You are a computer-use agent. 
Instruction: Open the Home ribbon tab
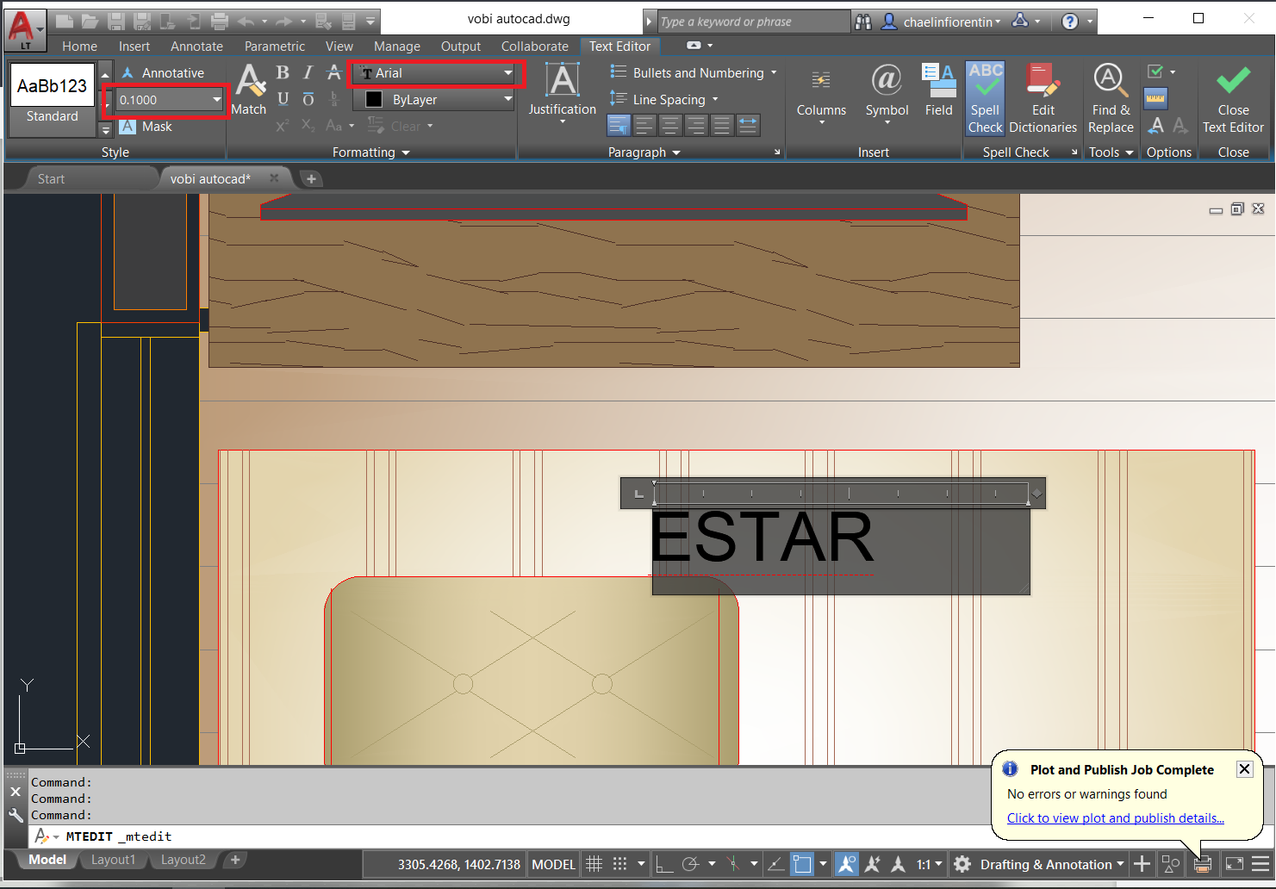79,47
